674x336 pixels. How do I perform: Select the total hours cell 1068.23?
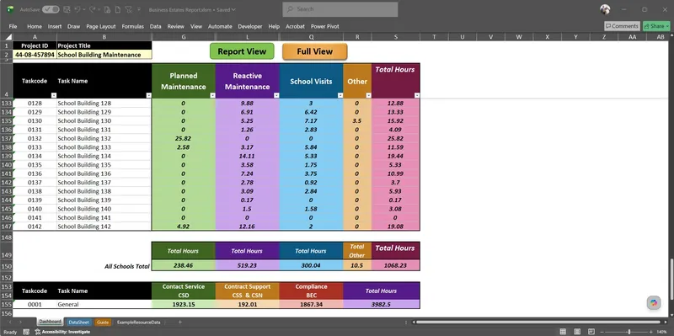click(x=395, y=265)
